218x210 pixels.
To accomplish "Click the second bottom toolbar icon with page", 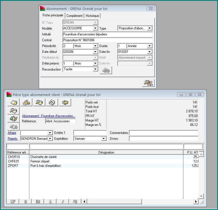I will 25,201.
